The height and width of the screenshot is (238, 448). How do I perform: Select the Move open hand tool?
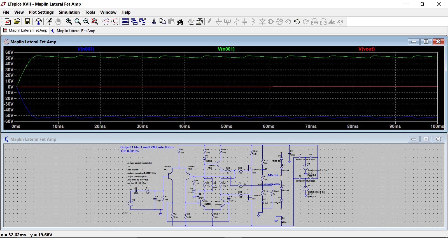click(x=280, y=22)
